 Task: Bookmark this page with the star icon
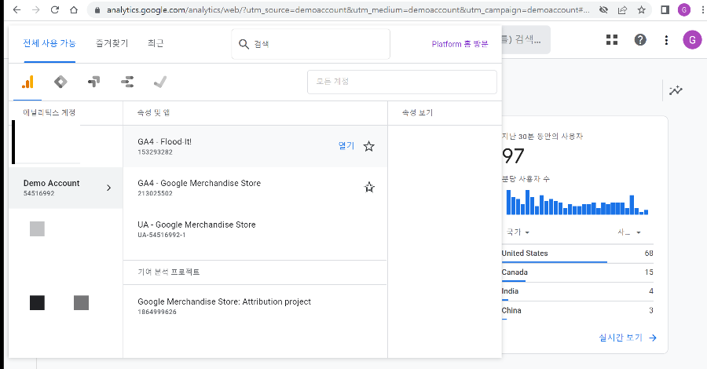(x=641, y=9)
